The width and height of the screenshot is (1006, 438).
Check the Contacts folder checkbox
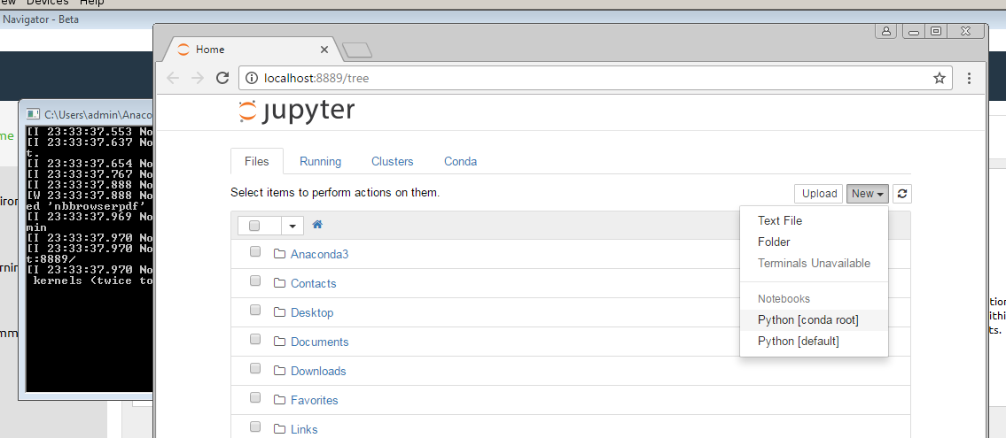[255, 281]
